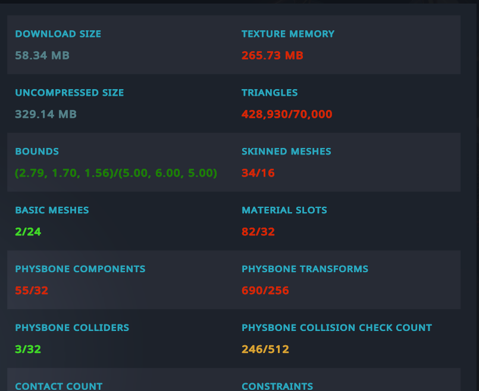Select the TEXTURE MEMORY label

pos(288,34)
